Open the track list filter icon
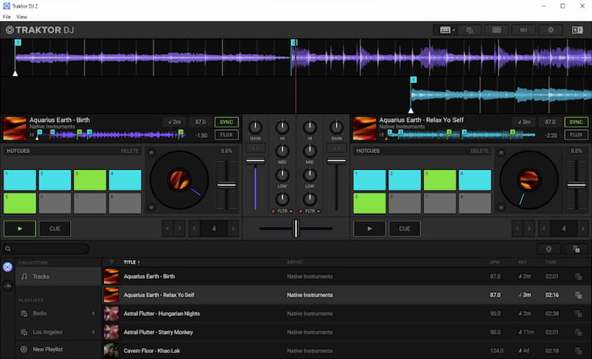This screenshot has height=359, width=592. [112, 262]
